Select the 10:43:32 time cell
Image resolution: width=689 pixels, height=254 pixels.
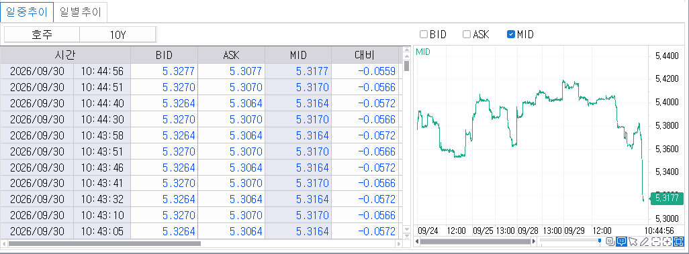click(102, 199)
